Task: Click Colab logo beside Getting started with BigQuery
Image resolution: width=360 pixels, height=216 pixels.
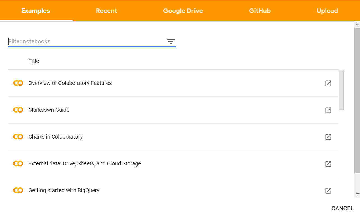Action: 18,190
